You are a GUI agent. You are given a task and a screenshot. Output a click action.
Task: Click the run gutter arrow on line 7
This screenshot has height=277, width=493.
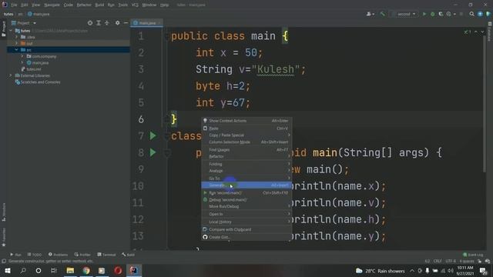click(153, 135)
